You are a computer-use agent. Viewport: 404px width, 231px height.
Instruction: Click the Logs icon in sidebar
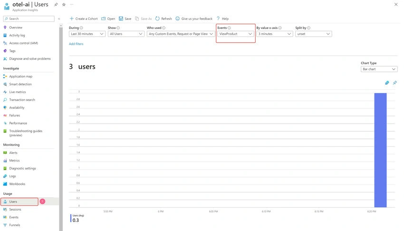pyautogui.click(x=5, y=176)
